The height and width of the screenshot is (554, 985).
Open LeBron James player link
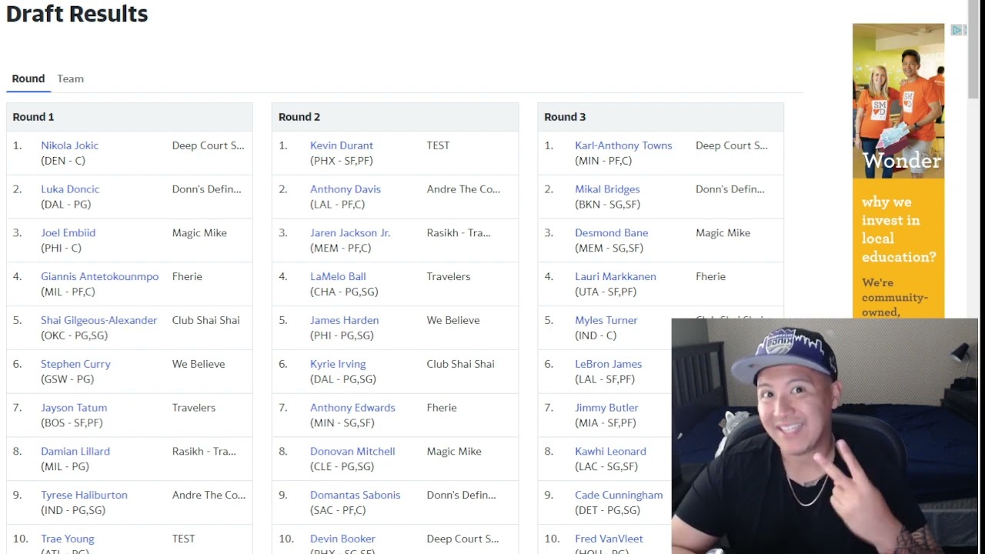[x=608, y=365]
